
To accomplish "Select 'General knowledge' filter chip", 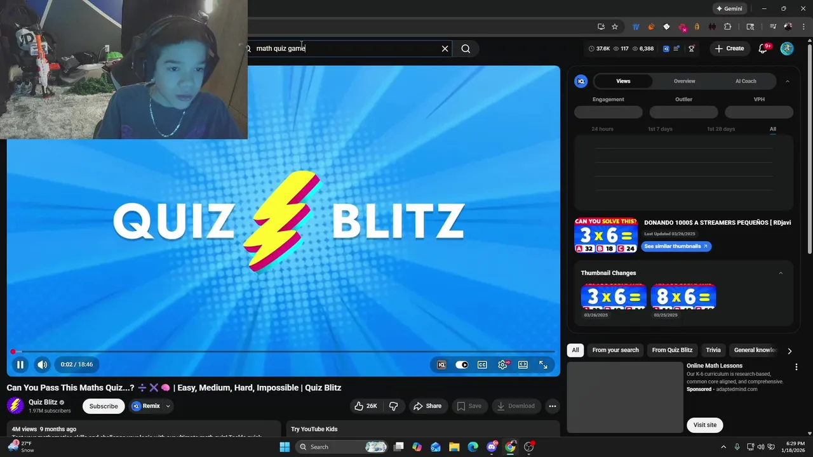I will pos(755,350).
